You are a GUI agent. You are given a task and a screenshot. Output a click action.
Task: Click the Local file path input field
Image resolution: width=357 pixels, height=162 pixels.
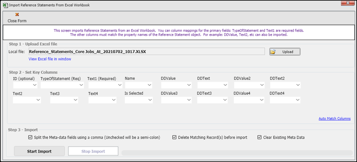coord(146,51)
